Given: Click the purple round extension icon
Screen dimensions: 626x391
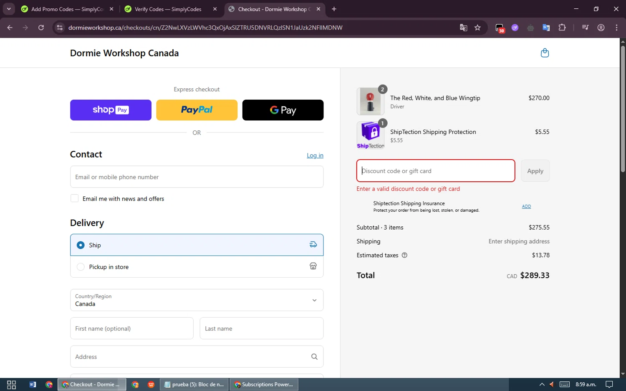Looking at the screenshot, I should click(515, 28).
